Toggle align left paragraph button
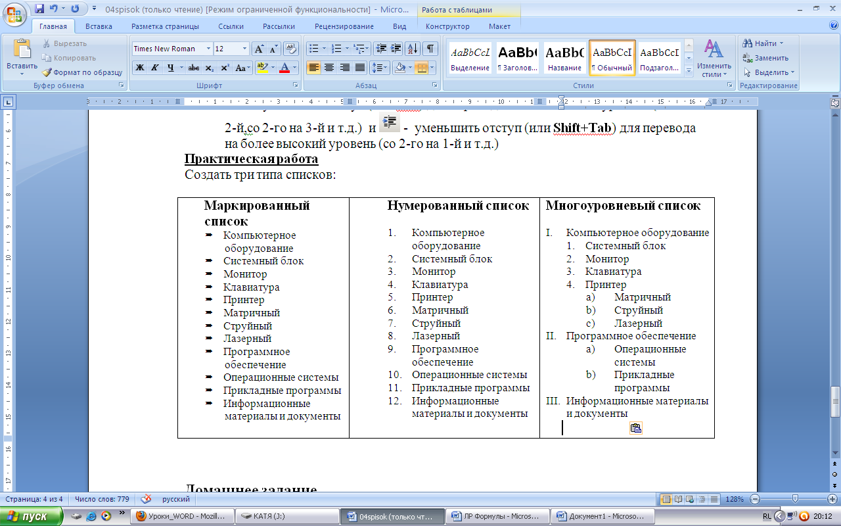841x526 pixels. 314,68
